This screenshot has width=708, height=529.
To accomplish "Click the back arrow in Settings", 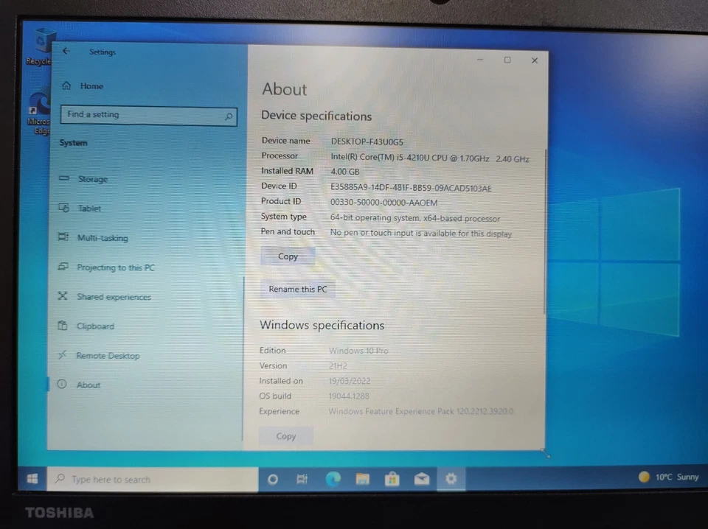I will pyautogui.click(x=66, y=52).
